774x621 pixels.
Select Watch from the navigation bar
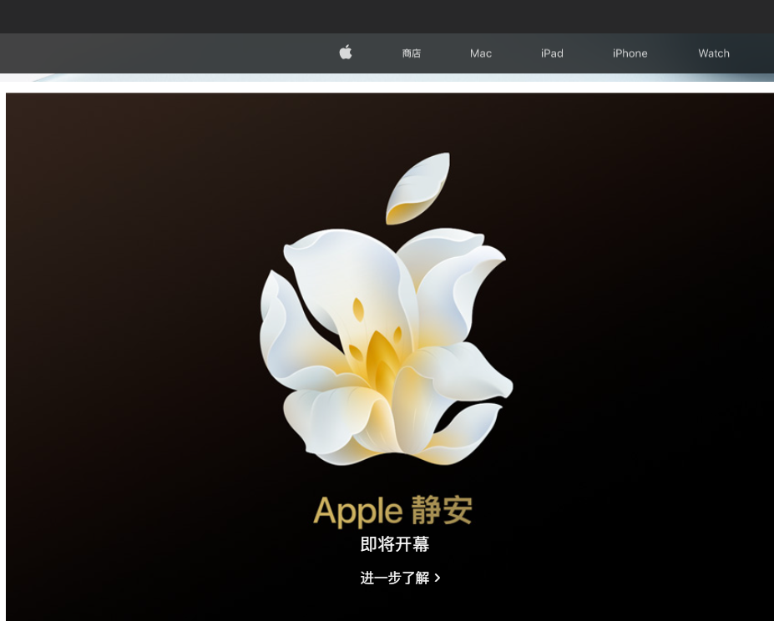[x=713, y=53]
